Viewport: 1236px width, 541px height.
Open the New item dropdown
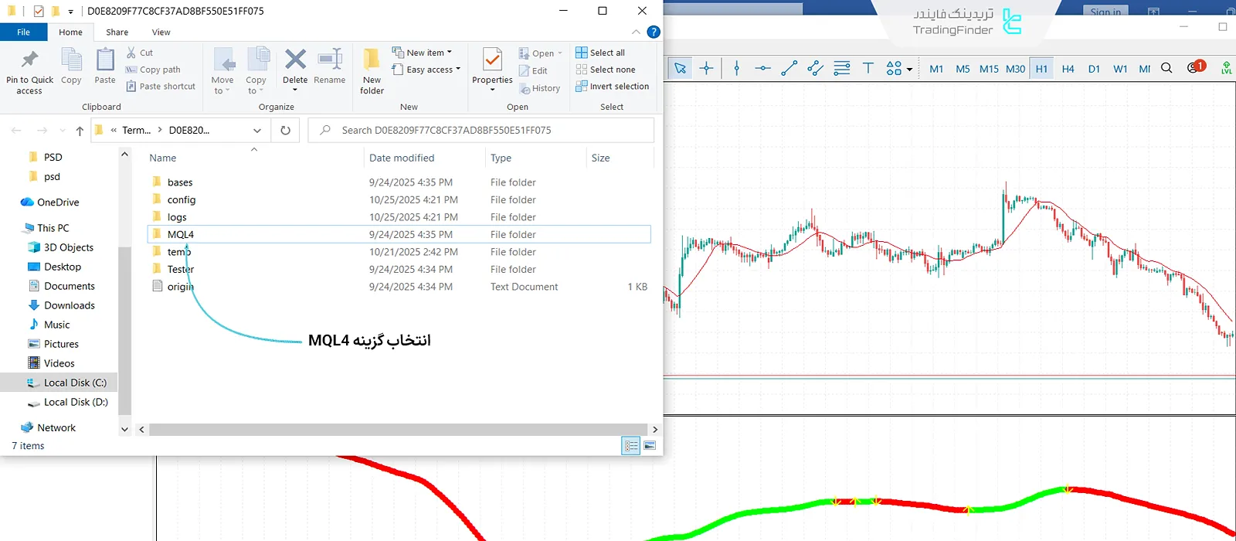(x=422, y=53)
